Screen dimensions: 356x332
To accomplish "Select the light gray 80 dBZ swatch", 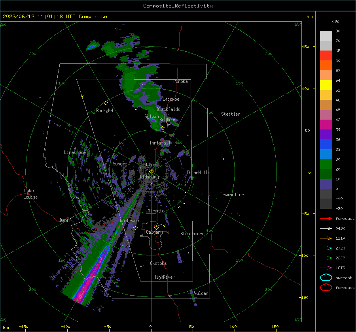I will (x=326, y=36).
